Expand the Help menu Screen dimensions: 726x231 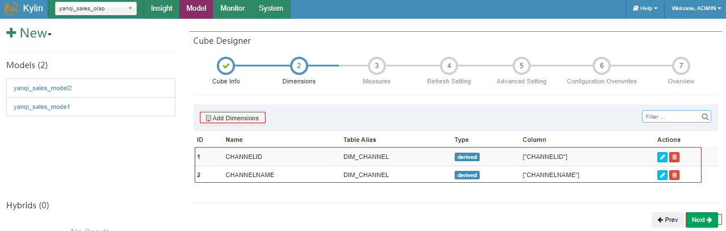point(645,9)
